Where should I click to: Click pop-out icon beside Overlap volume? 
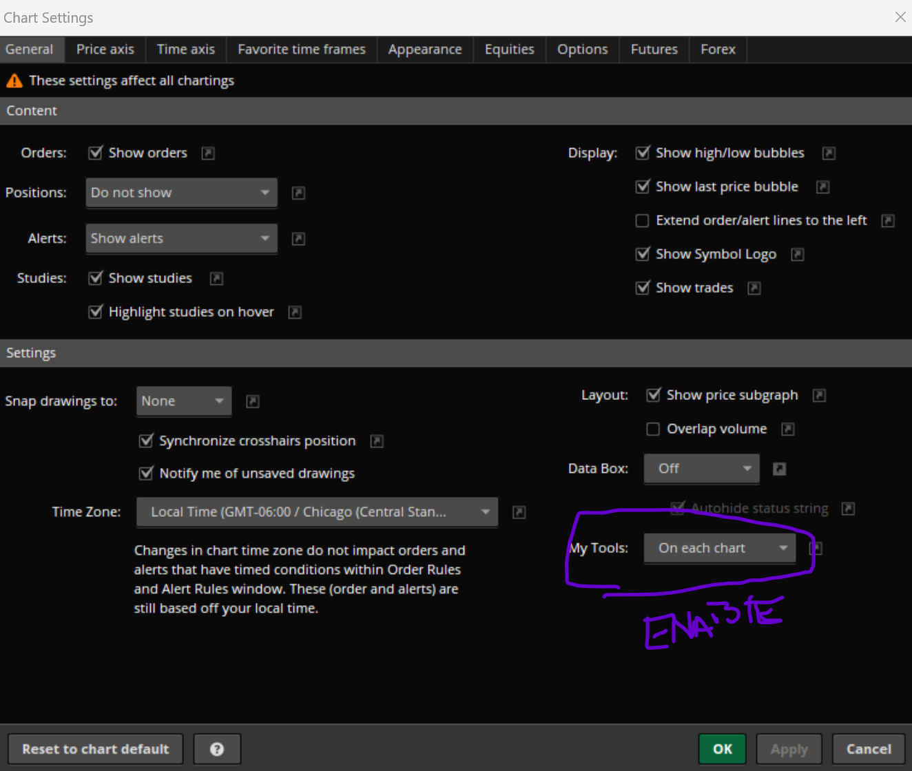click(788, 429)
